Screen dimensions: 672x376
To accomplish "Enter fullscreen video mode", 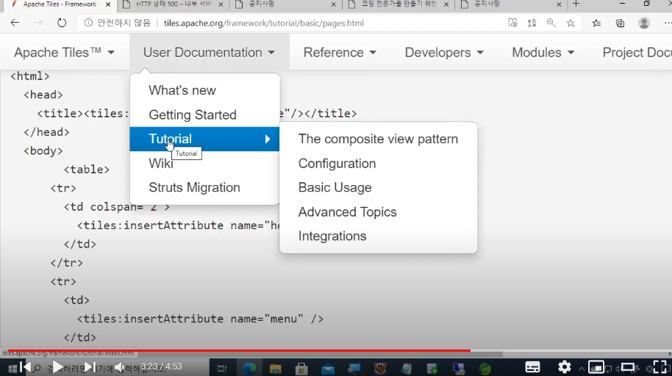I will (x=660, y=367).
